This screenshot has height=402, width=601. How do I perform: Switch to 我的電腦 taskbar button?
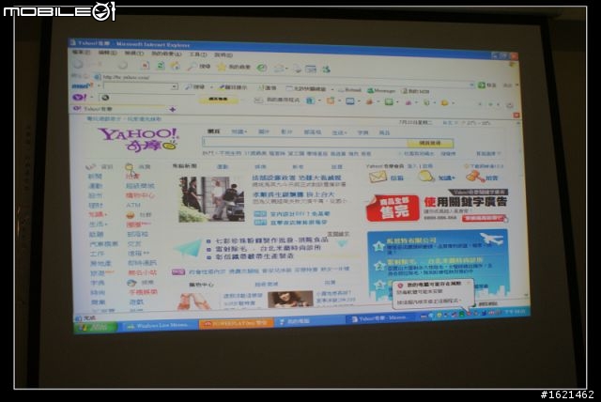point(309,321)
